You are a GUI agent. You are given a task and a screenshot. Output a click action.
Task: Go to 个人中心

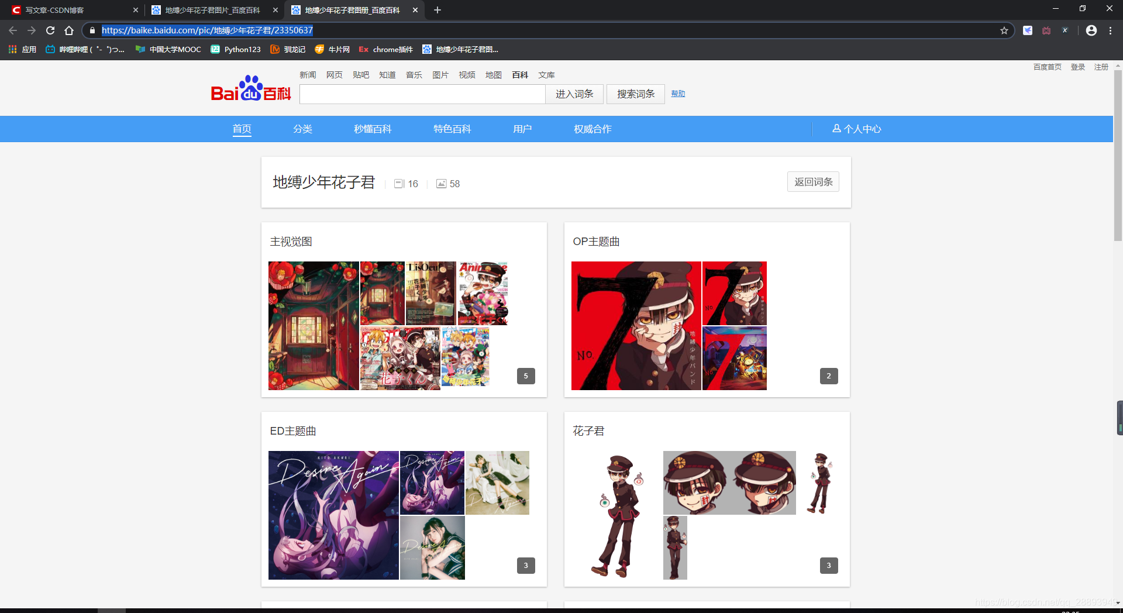tap(857, 129)
